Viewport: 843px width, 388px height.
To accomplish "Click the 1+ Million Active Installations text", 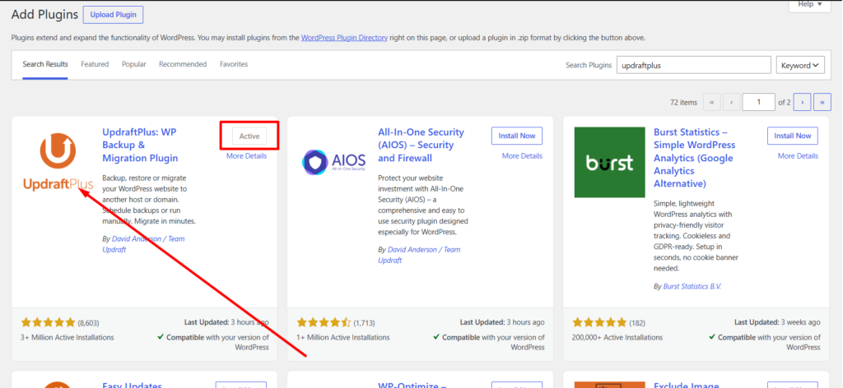I will (x=343, y=338).
